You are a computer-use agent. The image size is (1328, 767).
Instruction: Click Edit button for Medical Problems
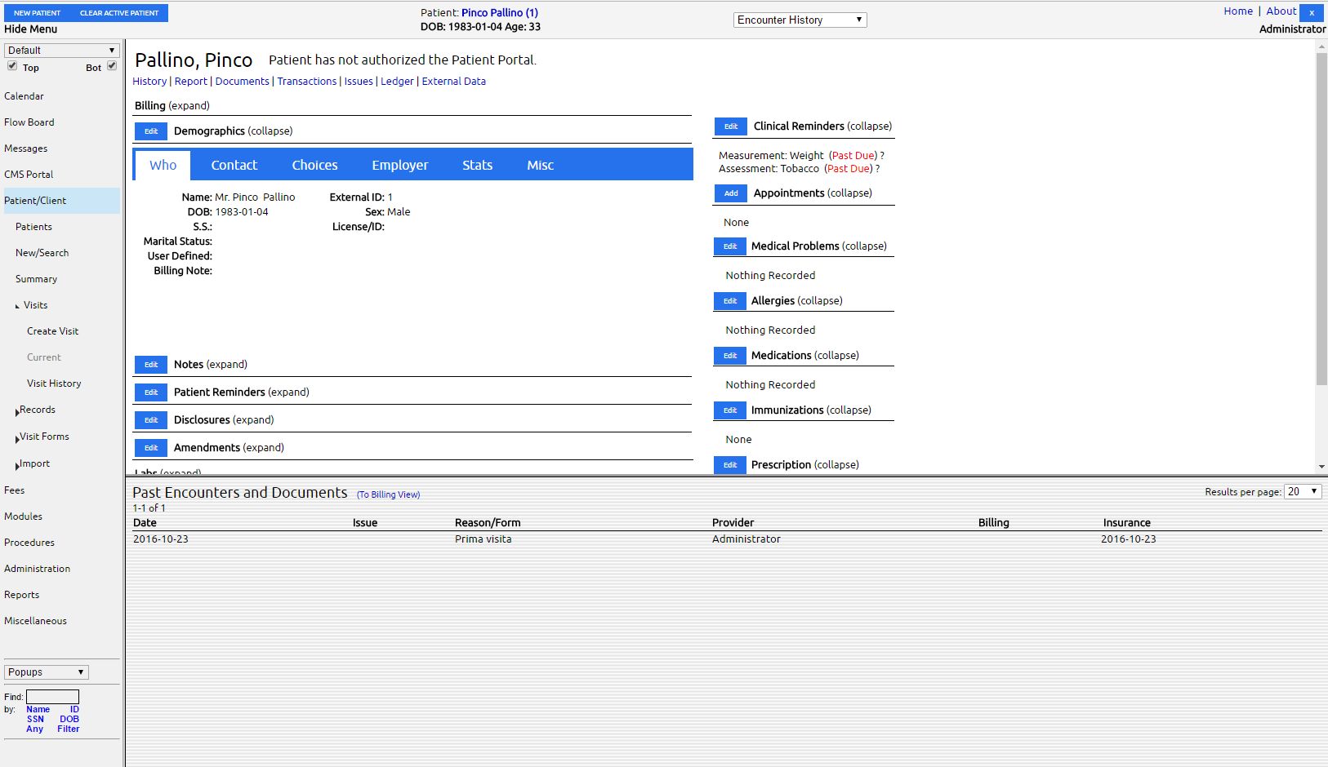point(729,246)
